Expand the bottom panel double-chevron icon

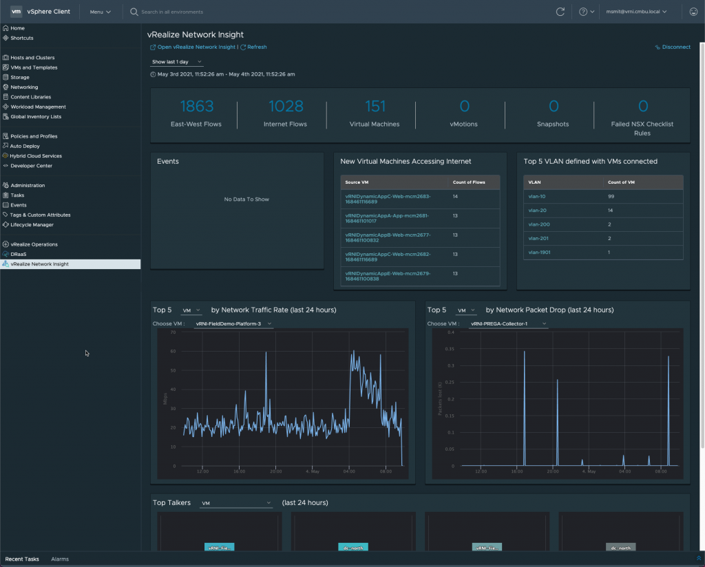pyautogui.click(x=699, y=559)
